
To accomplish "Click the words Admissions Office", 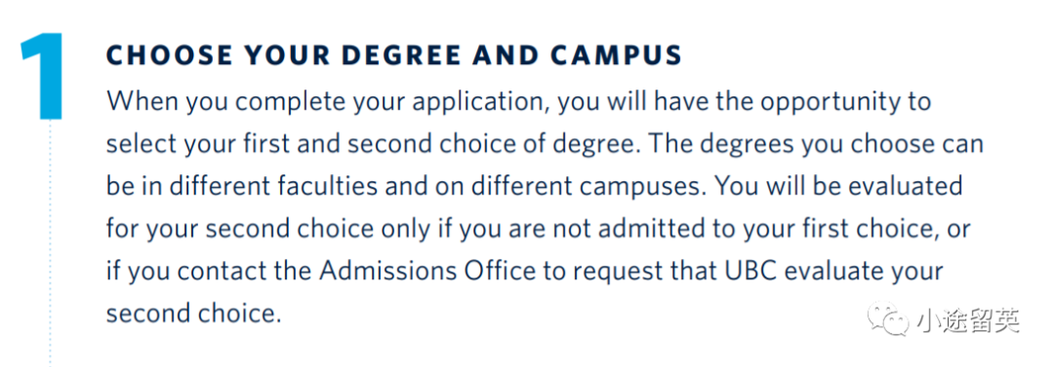I will pyautogui.click(x=428, y=272).
